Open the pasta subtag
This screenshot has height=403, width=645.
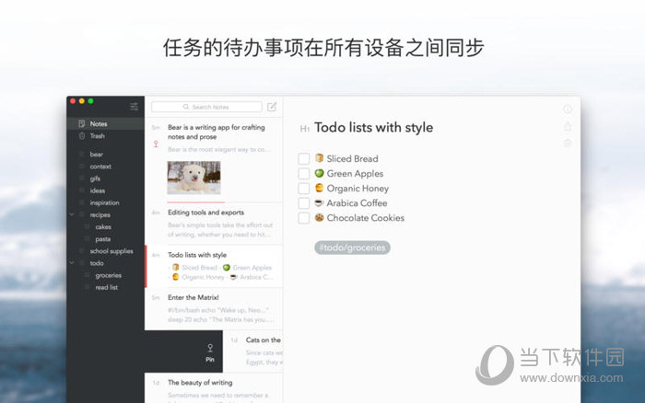click(x=103, y=239)
